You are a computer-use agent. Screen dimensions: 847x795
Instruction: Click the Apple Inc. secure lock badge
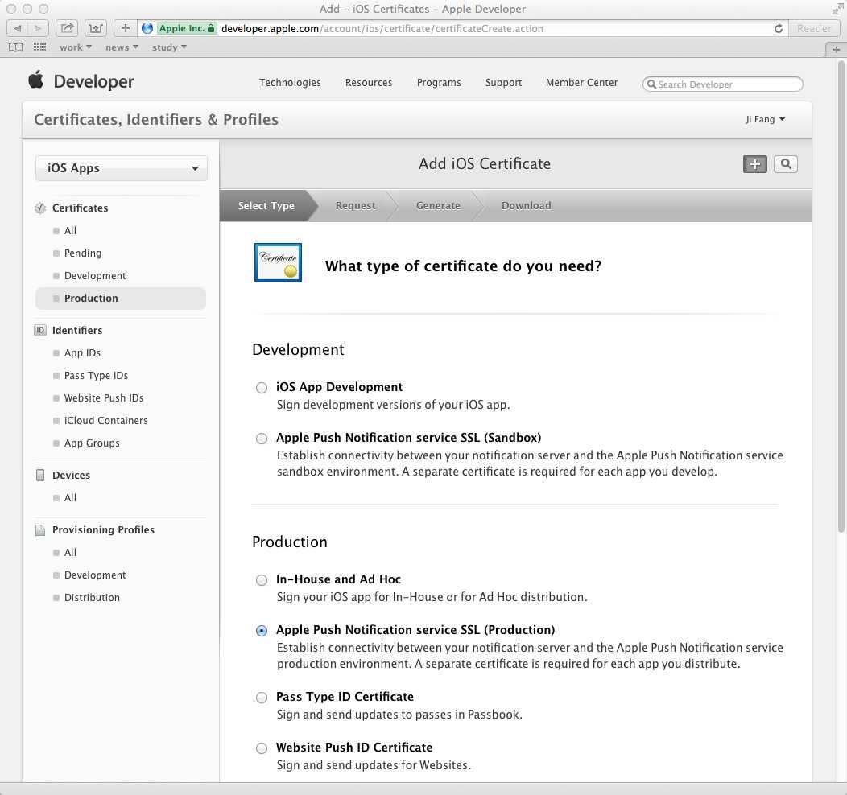pos(186,29)
